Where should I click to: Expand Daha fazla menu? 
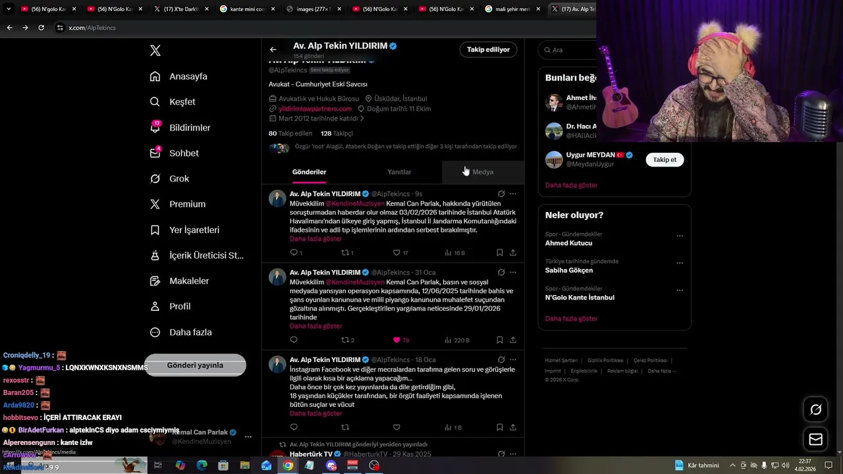point(181,332)
